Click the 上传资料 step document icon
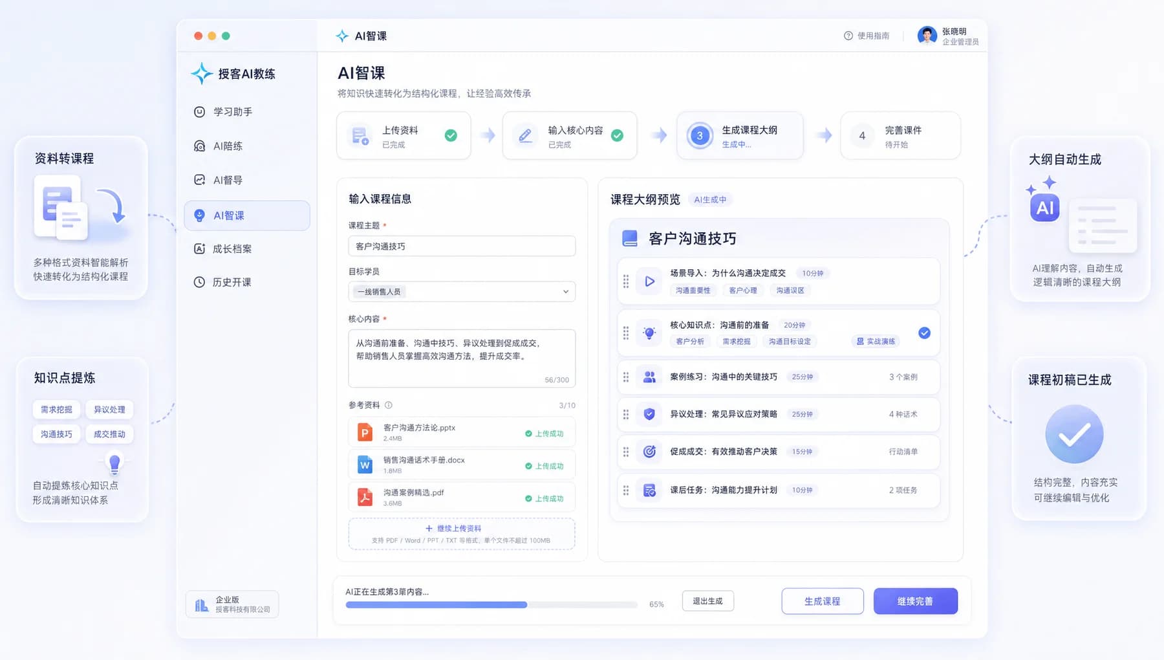 pyautogui.click(x=360, y=136)
